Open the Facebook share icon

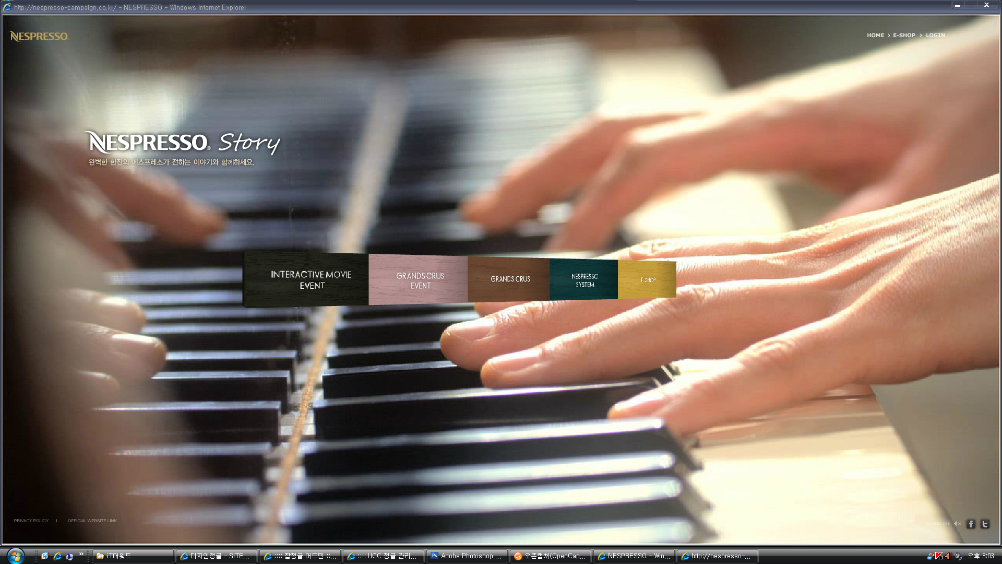(971, 524)
